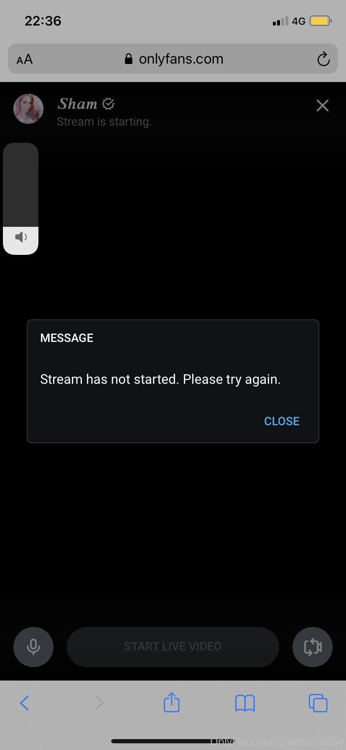Switch camera with the flip icon
Viewport: 346px width, 750px height.
pos(313,647)
